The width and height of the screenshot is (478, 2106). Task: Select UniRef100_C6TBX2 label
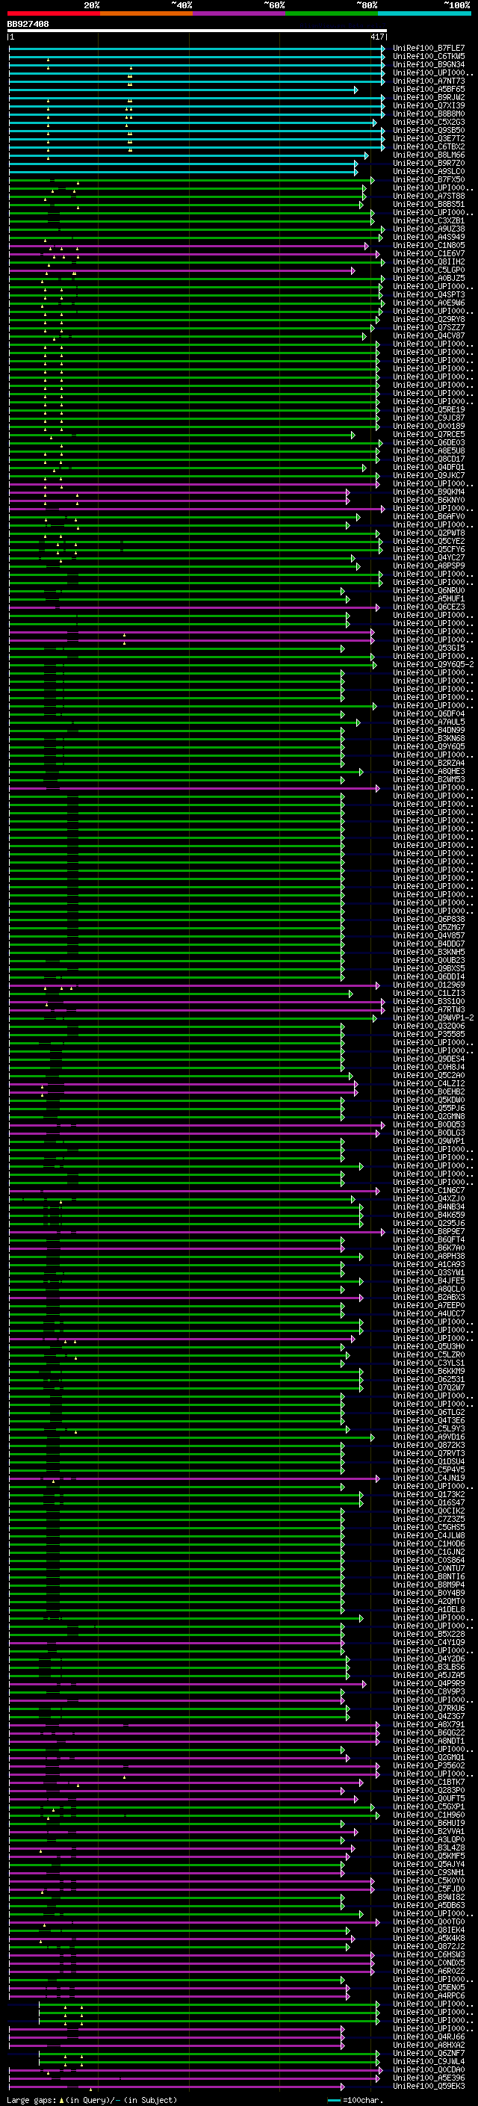coord(429,146)
